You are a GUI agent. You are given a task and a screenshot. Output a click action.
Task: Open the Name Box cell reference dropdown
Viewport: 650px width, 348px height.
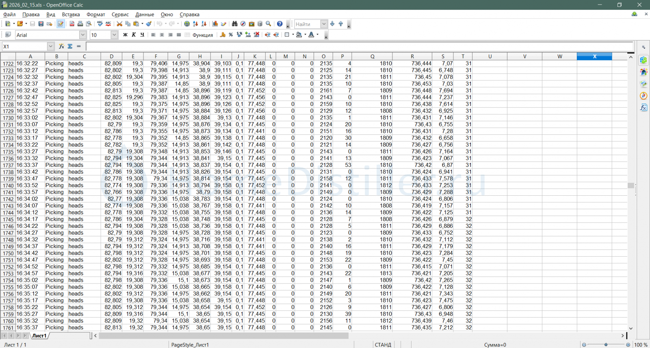point(51,46)
